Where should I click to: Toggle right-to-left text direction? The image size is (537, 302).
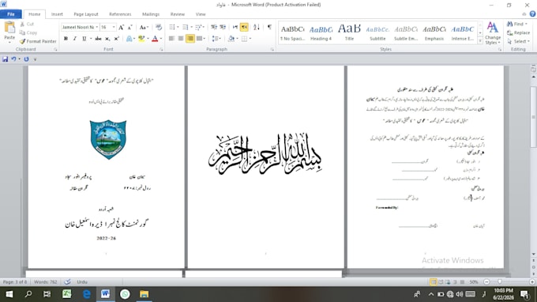click(x=244, y=27)
